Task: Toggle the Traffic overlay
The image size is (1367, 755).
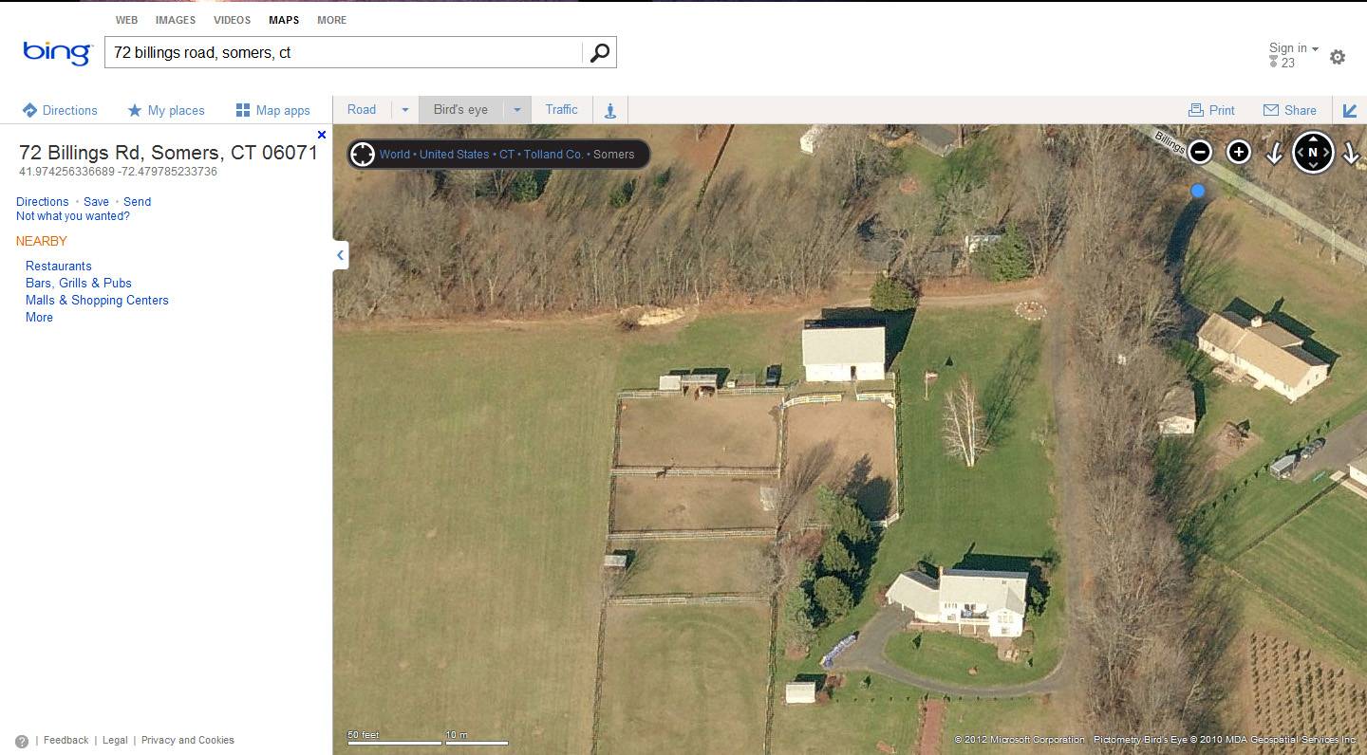Action: pos(561,110)
